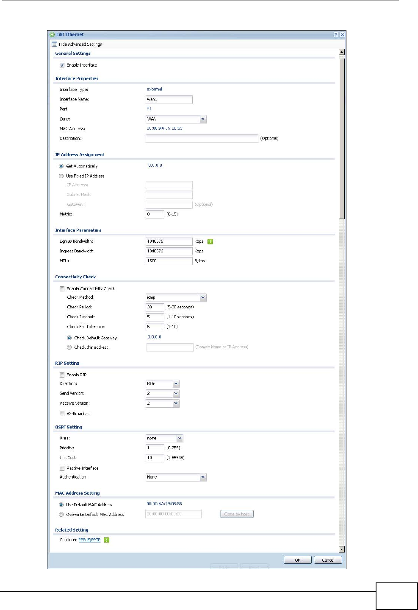The height and width of the screenshot is (610, 418).
Task: Click the Check this address text field
Action: pyautogui.click(x=170, y=347)
